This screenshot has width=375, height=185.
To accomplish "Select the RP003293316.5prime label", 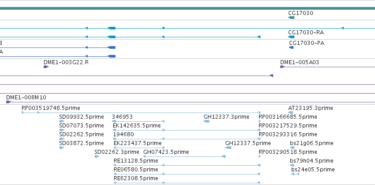I will (x=288, y=134).
